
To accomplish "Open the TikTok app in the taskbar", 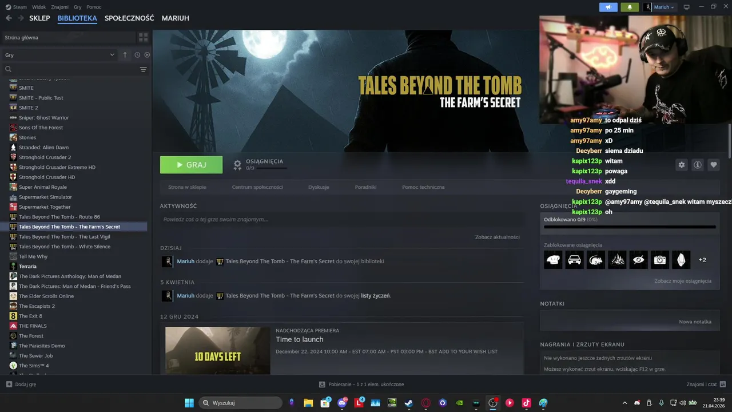I will (x=526, y=403).
